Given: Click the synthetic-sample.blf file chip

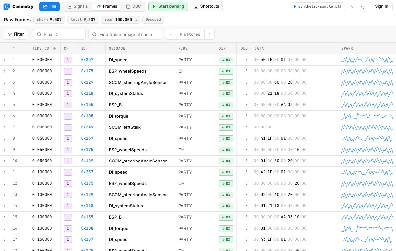Looking at the screenshot, I should click(318, 7).
